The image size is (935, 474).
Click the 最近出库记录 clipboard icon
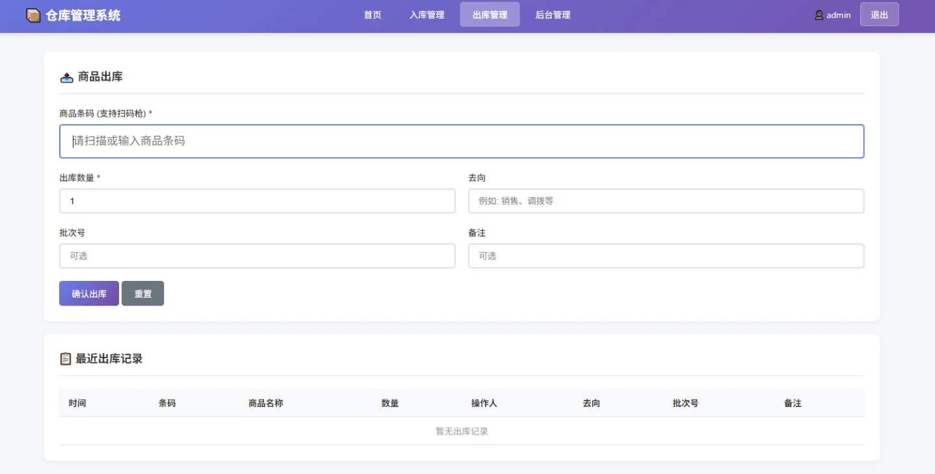click(x=66, y=359)
